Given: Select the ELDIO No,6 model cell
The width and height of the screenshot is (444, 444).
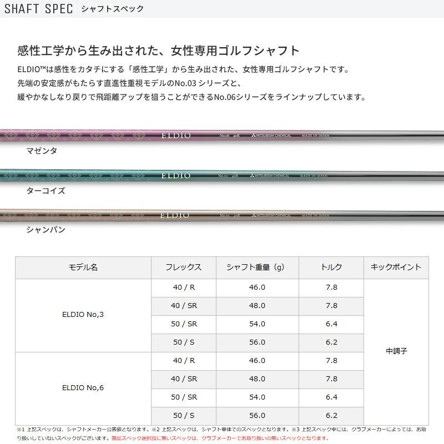Looking at the screenshot, I should pyautogui.click(x=83, y=389).
